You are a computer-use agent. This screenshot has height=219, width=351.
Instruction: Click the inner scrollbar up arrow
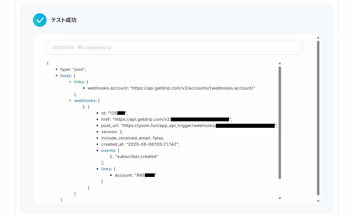coord(280,64)
